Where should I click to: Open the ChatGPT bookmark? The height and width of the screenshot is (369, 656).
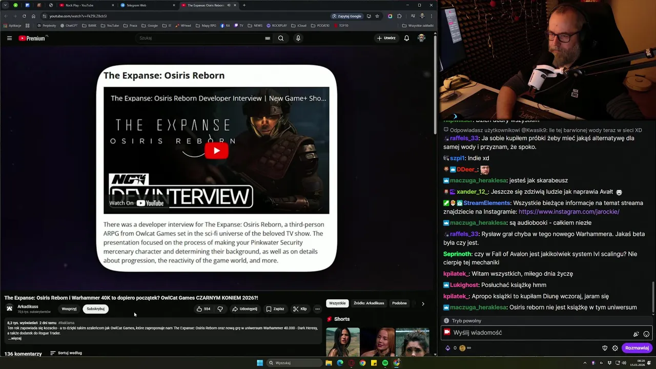69,25
